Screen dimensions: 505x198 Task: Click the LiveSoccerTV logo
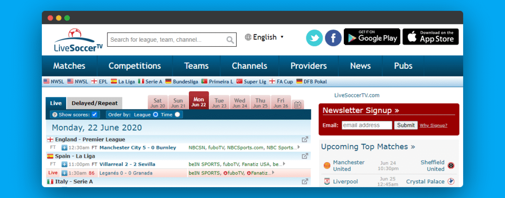[x=78, y=40]
